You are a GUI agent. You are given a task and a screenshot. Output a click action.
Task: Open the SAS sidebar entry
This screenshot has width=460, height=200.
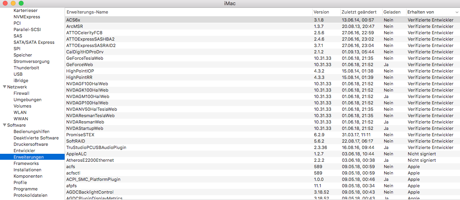18,36
